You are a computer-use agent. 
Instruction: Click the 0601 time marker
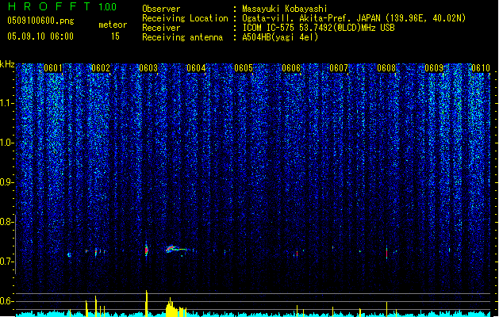coord(53,68)
